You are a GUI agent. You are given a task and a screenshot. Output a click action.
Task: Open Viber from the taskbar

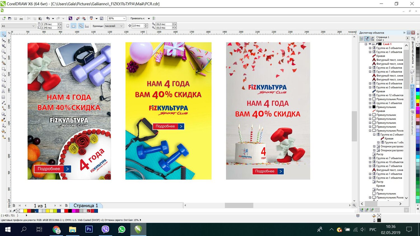[105, 229]
